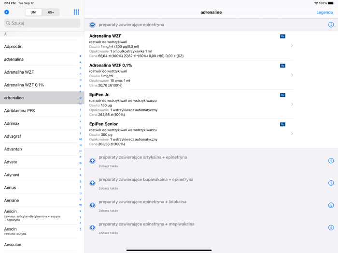Image resolution: width=338 pixels, height=253 pixels.
Task: Open the grid view icon
Action: pyautogui.click(x=76, y=12)
